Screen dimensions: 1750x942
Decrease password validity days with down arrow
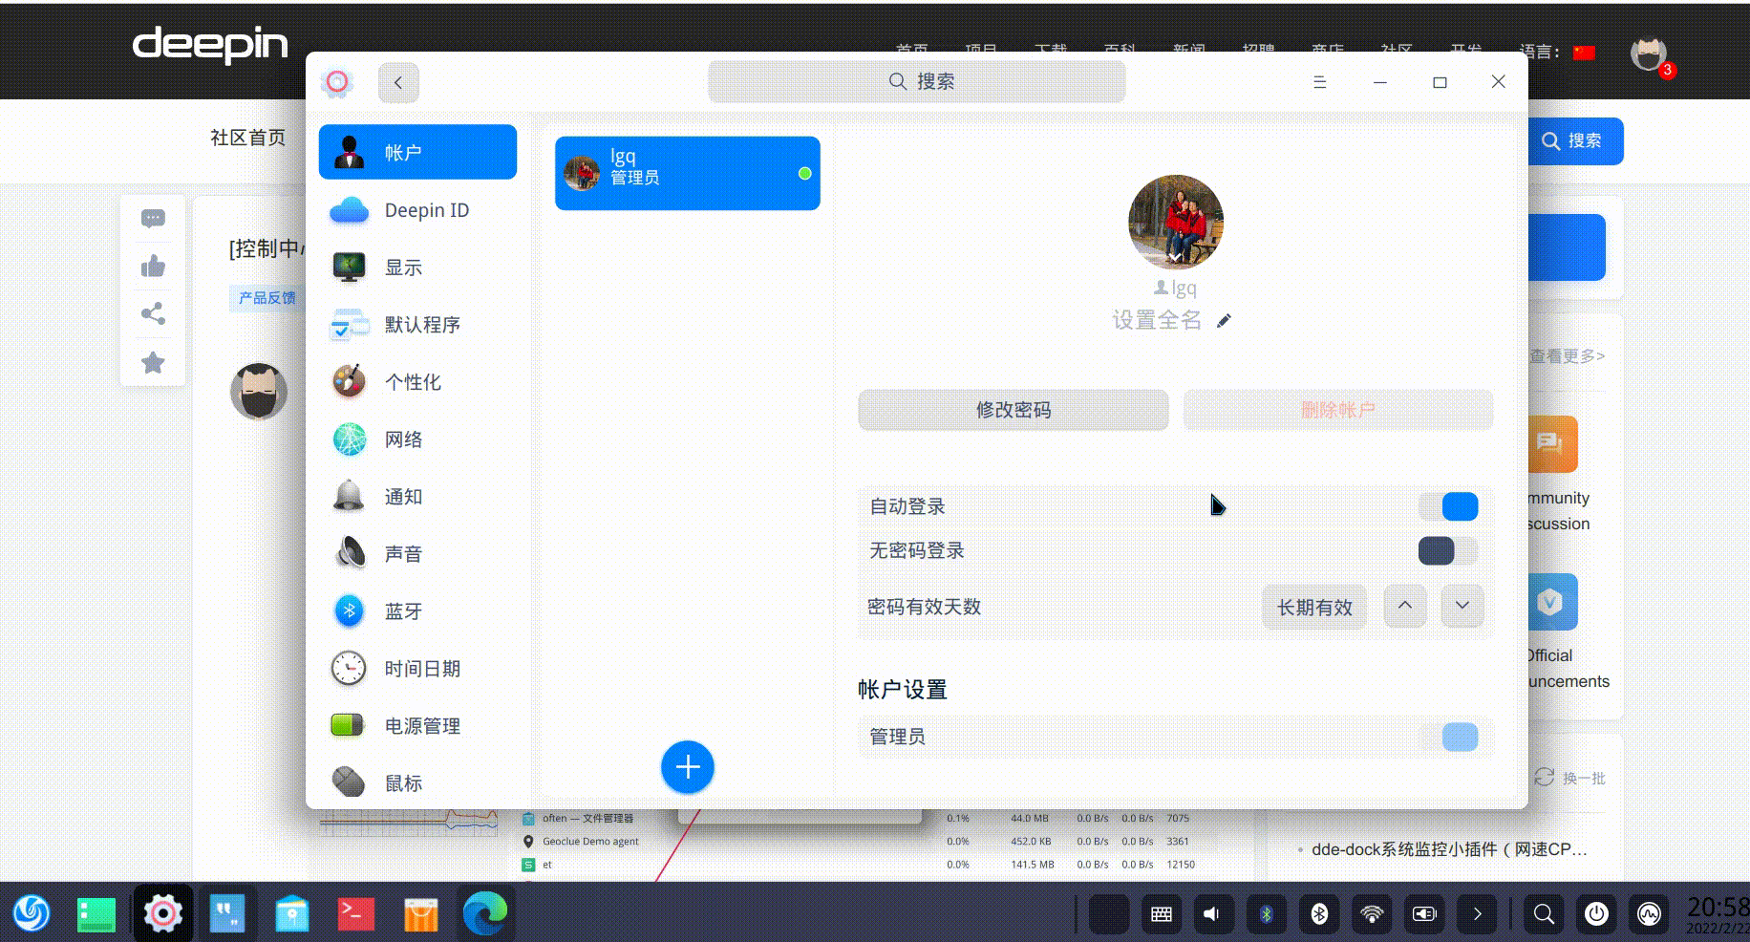click(x=1462, y=606)
